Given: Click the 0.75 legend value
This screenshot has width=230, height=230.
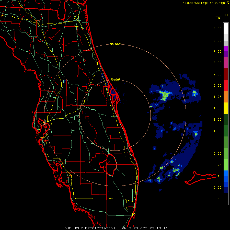Looking at the screenshot, I should (217, 142).
